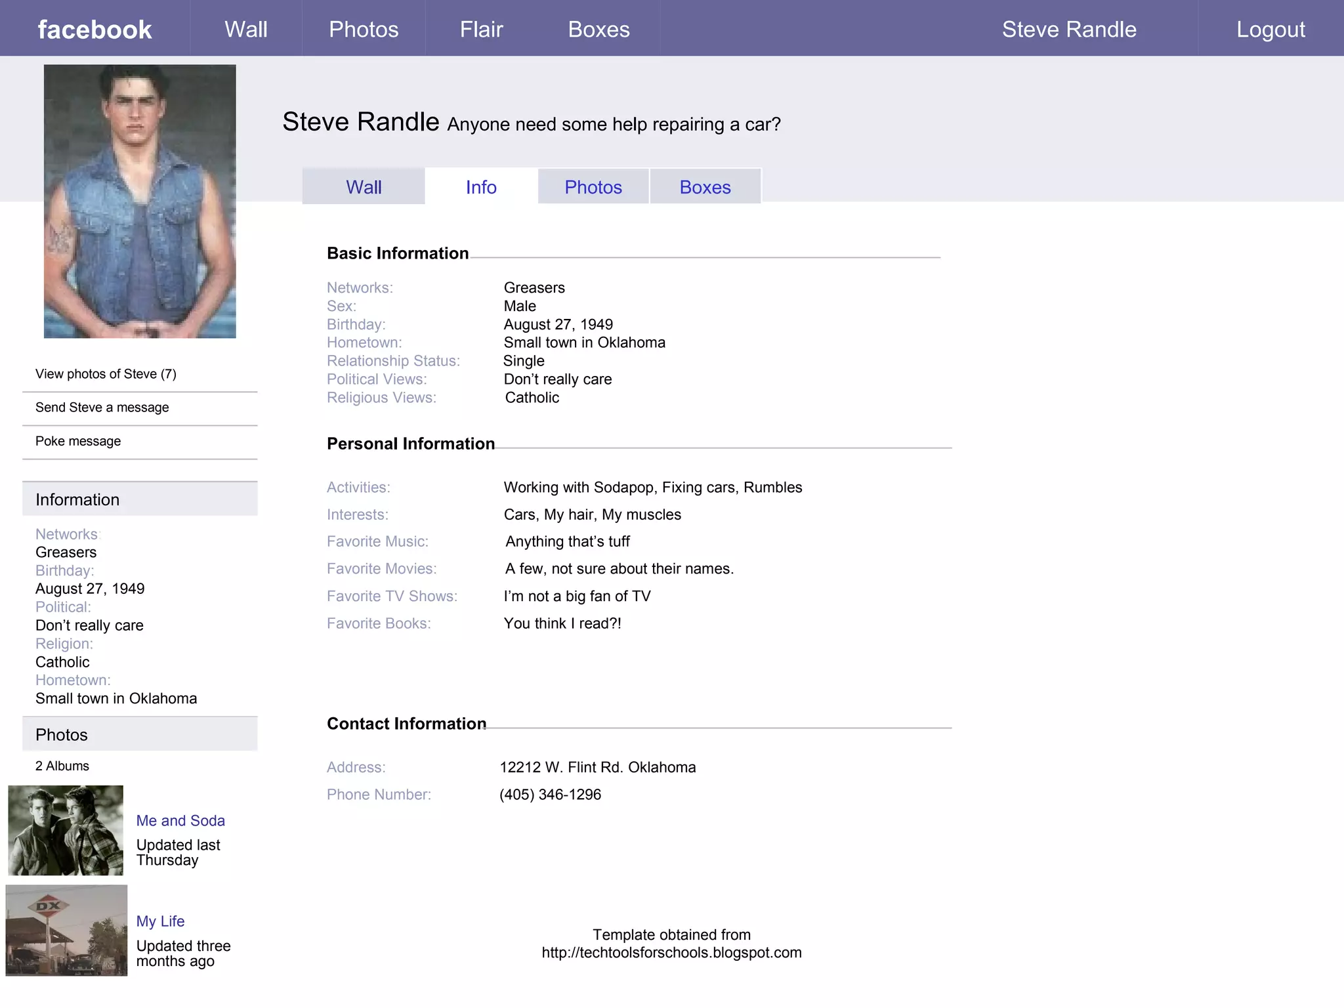Click Steve Randle account name in header
Image resolution: width=1344 pixels, height=1008 pixels.
(1068, 30)
